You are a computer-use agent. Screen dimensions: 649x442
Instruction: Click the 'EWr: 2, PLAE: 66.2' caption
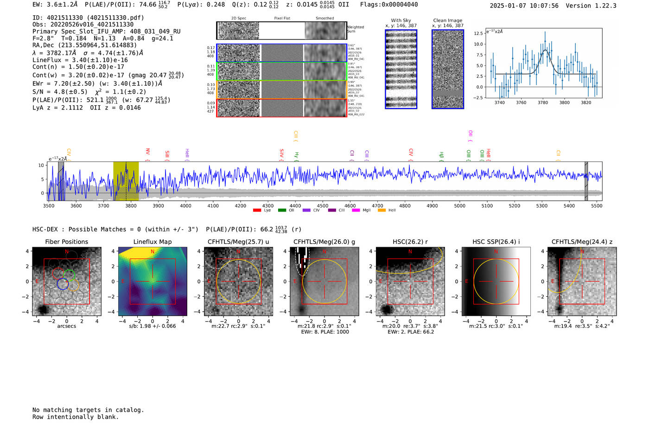pos(411,332)
